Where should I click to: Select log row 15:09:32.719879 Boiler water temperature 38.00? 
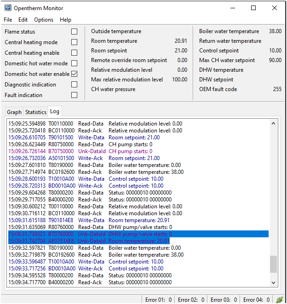(x=138, y=255)
